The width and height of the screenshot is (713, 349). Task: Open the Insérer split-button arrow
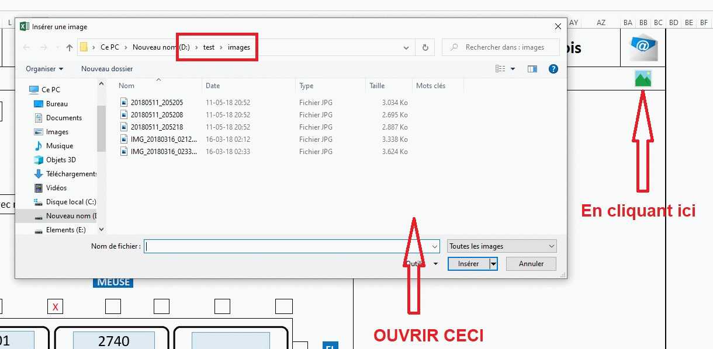(494, 264)
